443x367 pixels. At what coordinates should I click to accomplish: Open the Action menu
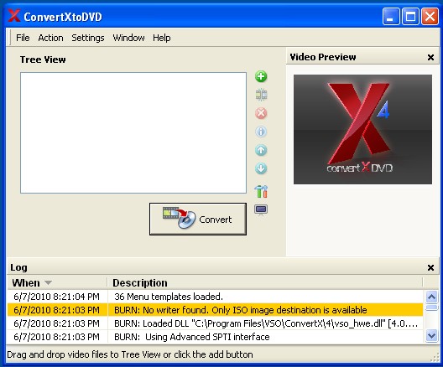[50, 38]
